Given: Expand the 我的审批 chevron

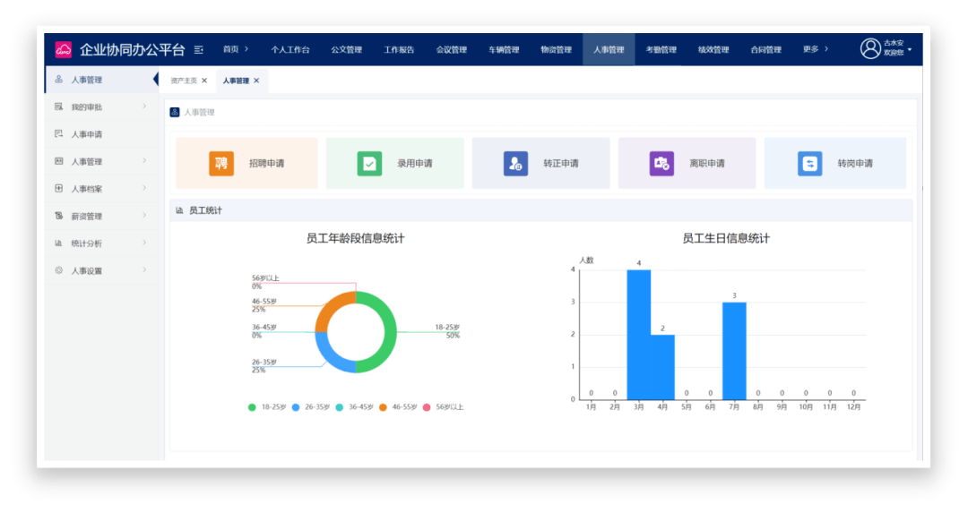Looking at the screenshot, I should 144,107.
